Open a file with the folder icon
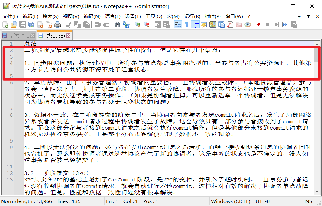This screenshot has height=206, width=322. click(14, 25)
